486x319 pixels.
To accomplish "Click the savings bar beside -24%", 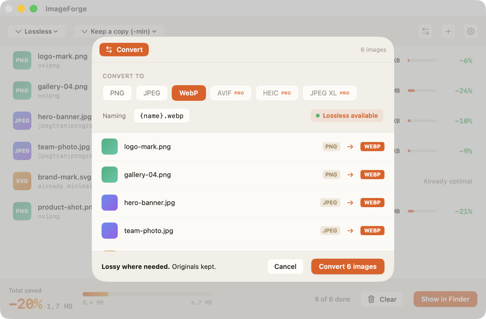I will pos(422,91).
